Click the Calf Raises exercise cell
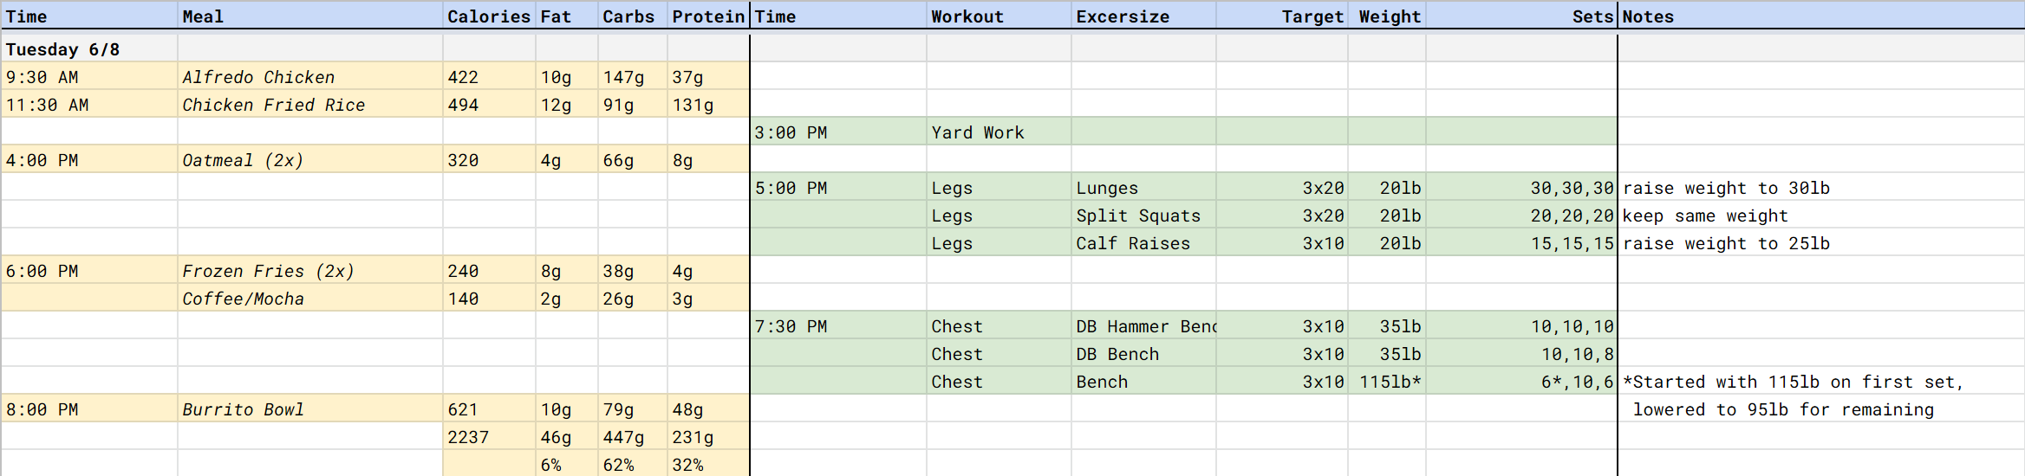2025x476 pixels. coord(1133,243)
